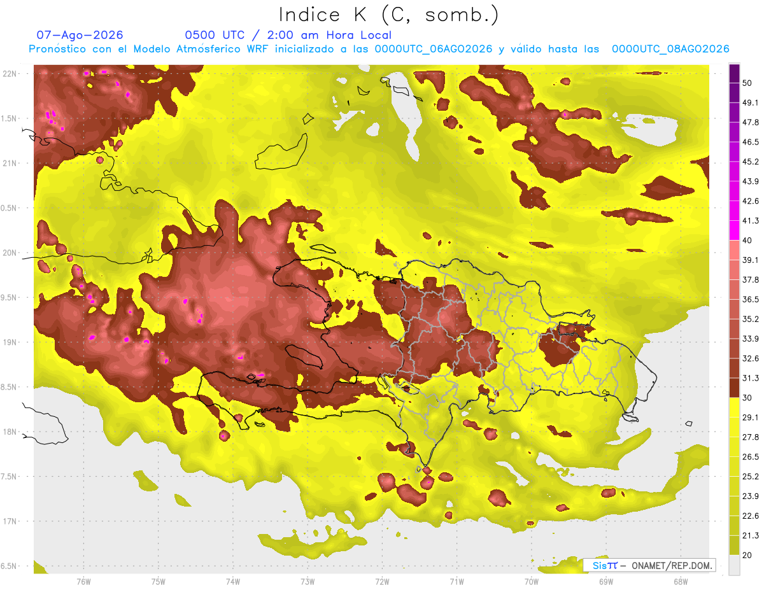The width and height of the screenshot is (764, 590).
Task: Click the latitude axis label "22N"
Action: 11,74
